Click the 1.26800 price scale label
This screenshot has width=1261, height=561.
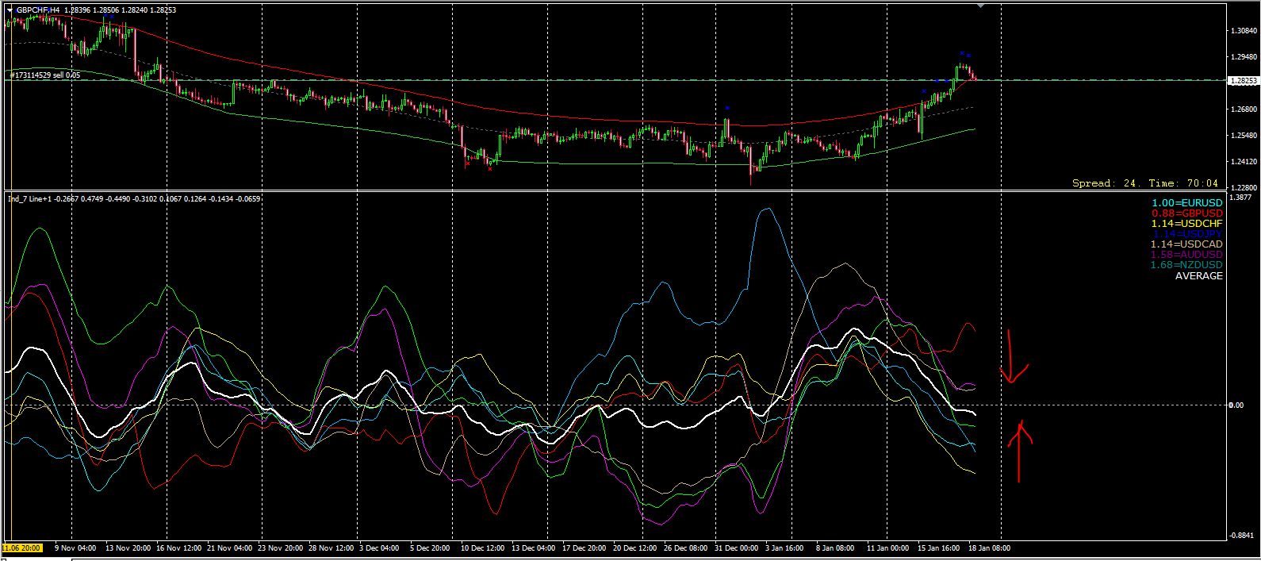pos(1244,109)
